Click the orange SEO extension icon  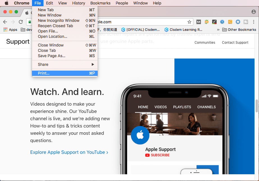click(x=207, y=22)
